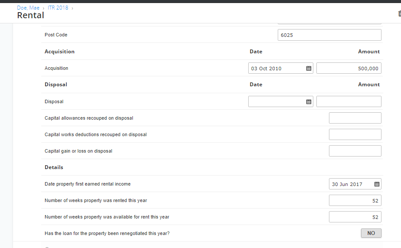Click the partially hidden field above Post Code

click(329, 23)
